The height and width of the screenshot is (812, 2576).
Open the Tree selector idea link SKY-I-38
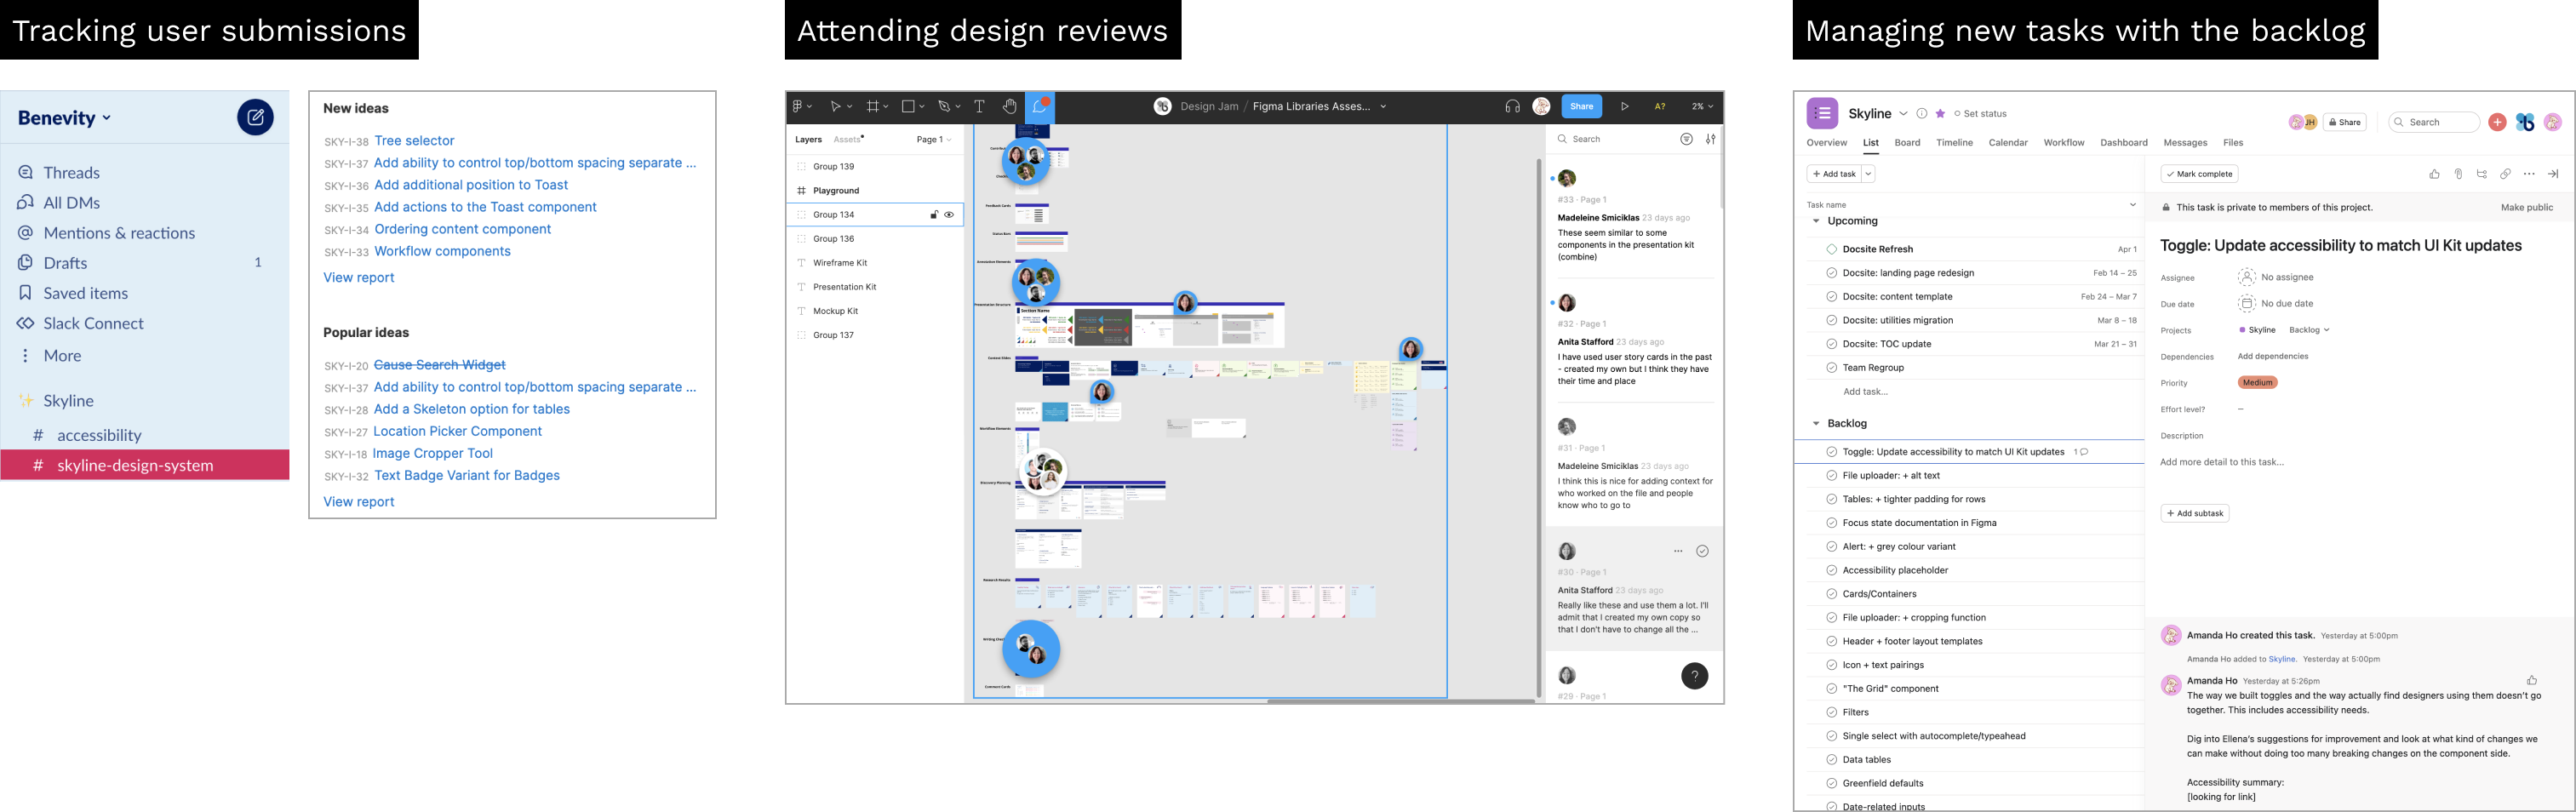(414, 141)
